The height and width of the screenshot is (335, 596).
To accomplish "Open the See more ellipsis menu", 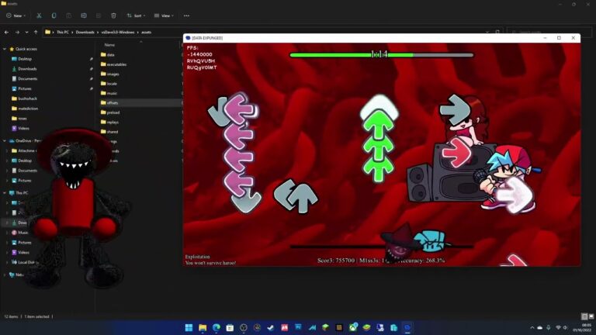I will (x=186, y=16).
